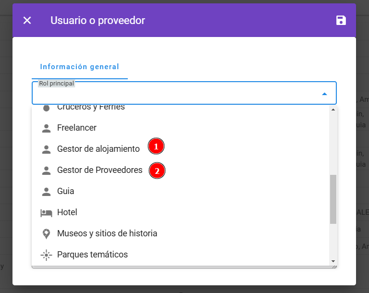Select Museos y sitios de historia

pos(181,233)
